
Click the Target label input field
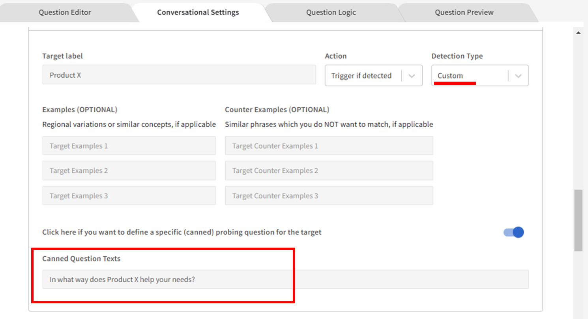[179, 75]
